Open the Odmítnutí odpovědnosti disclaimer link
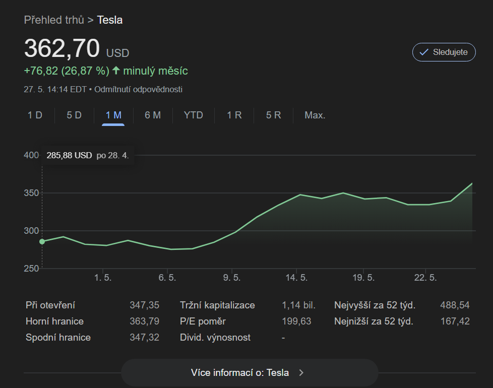Screen dimensions: 493x388 [138, 89]
